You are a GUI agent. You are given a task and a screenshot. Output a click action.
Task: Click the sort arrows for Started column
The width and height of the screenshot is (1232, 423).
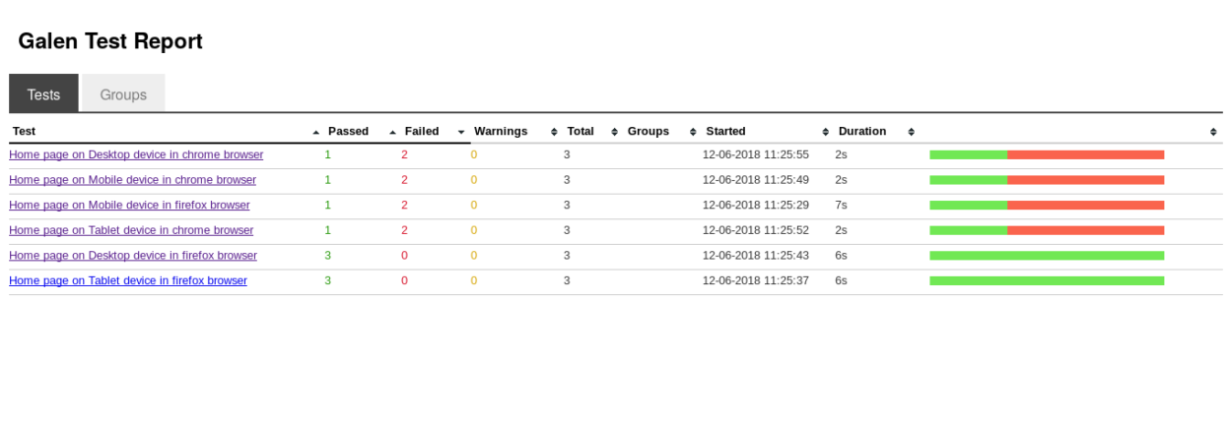825,132
